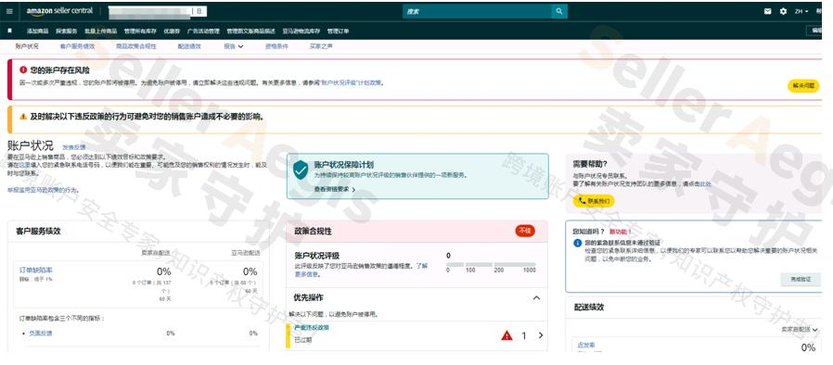The height and width of the screenshot is (365, 833).
Task: Select the 账户状况 tab
Action: coord(27,46)
